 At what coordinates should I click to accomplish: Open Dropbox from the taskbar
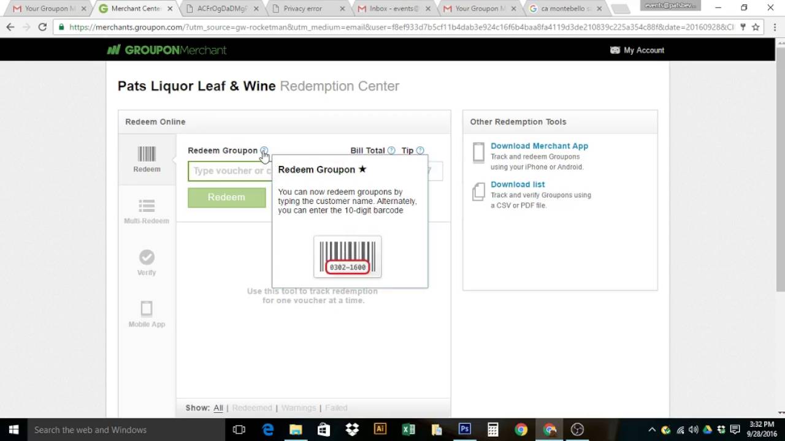pyautogui.click(x=352, y=430)
